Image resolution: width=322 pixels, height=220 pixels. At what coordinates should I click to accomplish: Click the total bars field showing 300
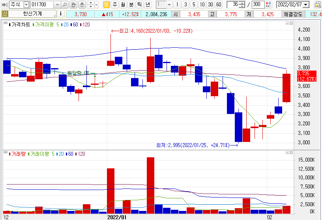point(258,4)
